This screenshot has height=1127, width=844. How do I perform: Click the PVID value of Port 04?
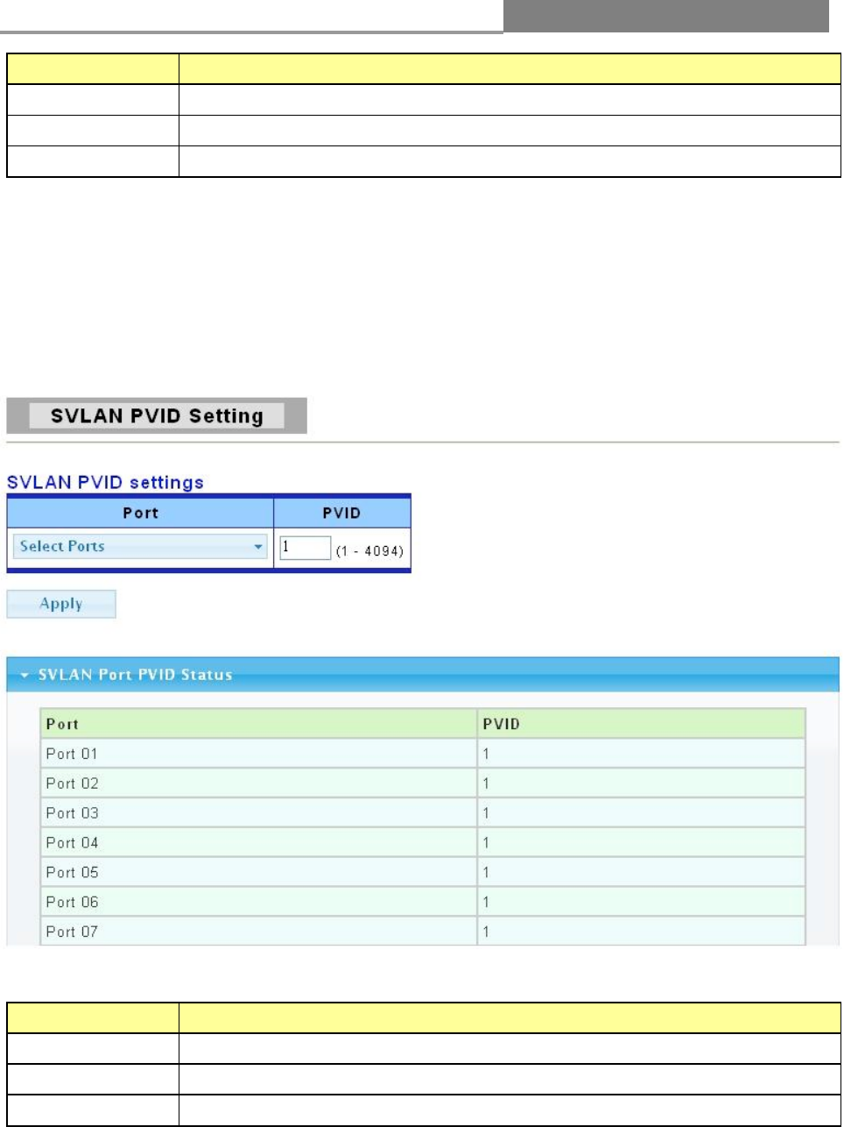point(486,843)
